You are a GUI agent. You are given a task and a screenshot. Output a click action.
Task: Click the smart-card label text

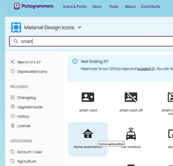[88, 110]
